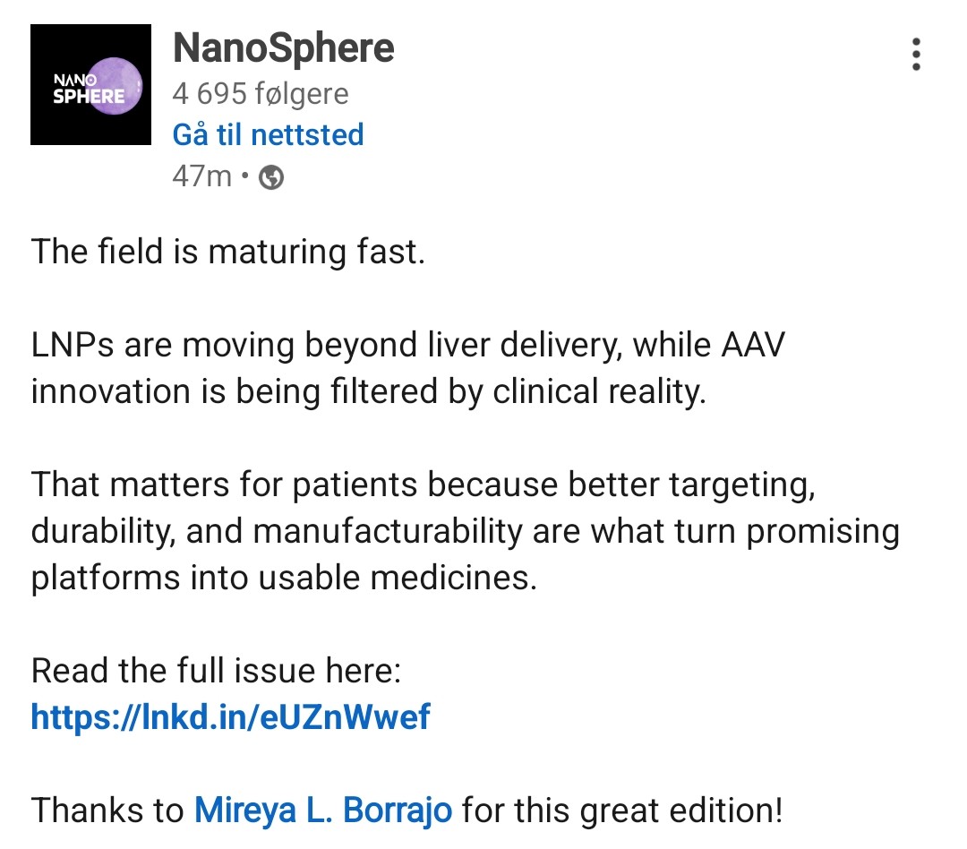Open the NanoSphere company logo thumbnail

click(90, 84)
